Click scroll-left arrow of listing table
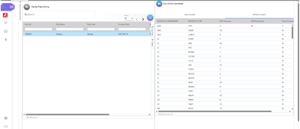 [24, 114]
